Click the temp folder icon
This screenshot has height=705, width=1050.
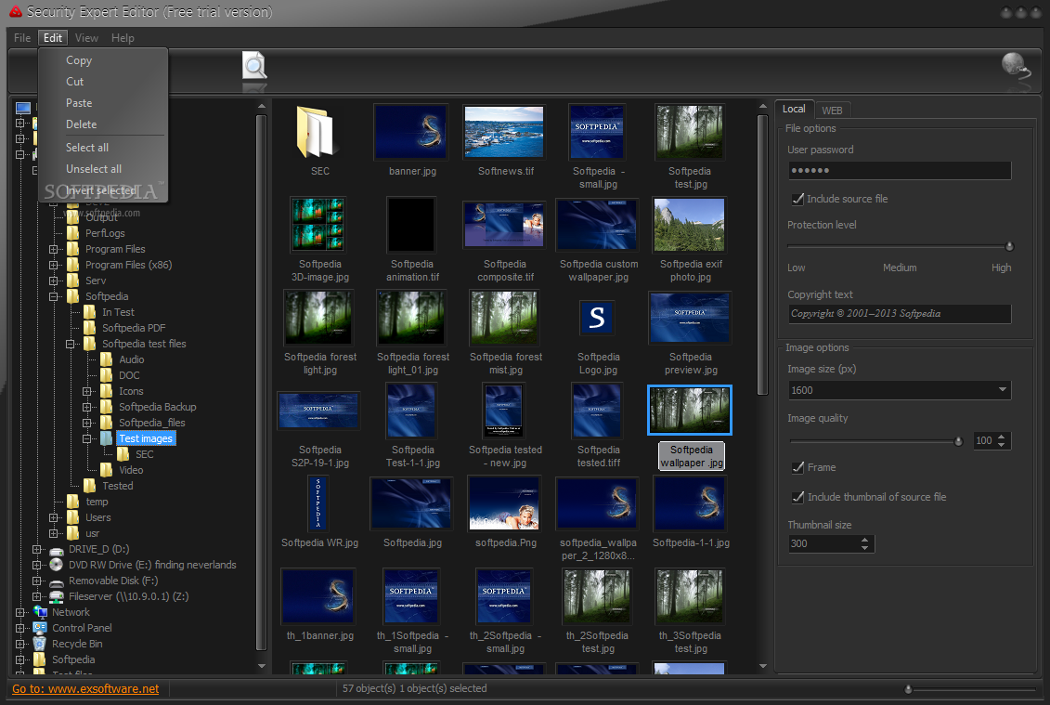73,502
